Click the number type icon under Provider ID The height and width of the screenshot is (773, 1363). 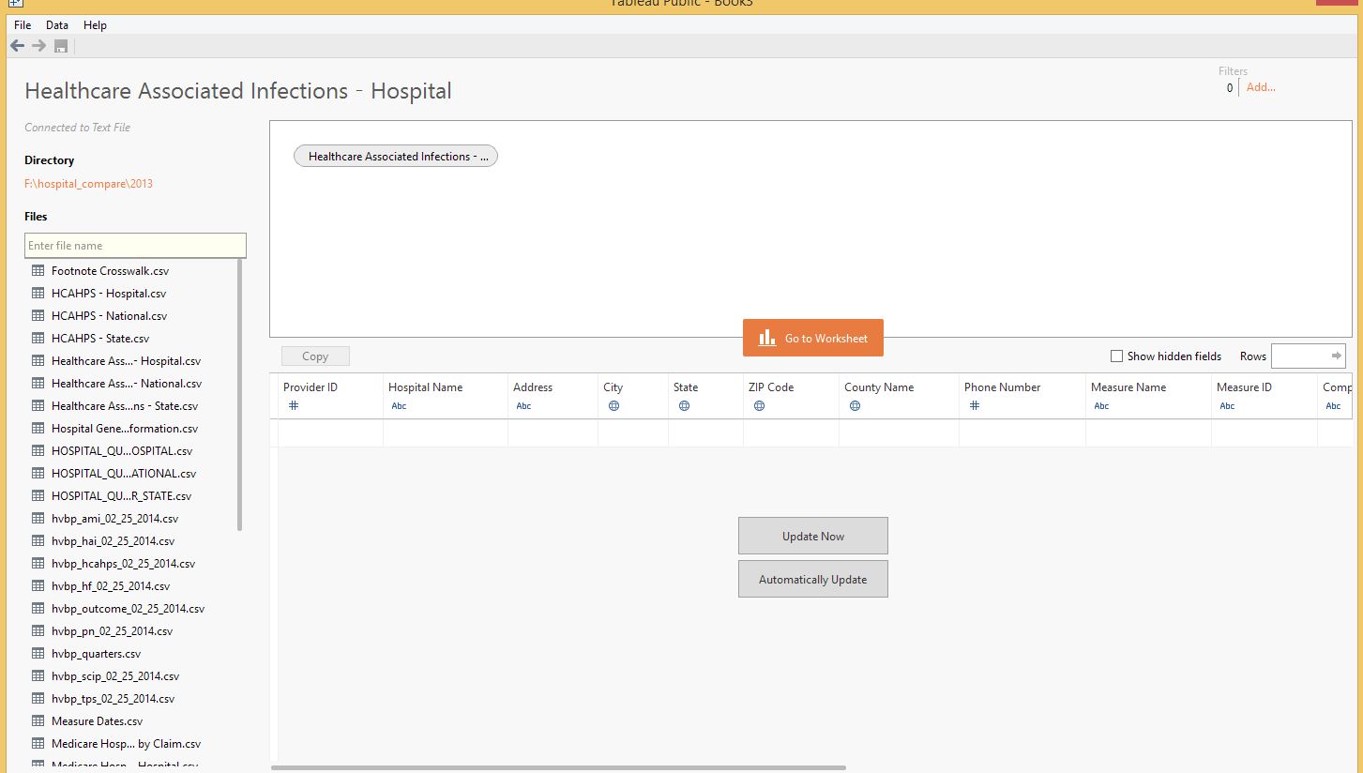click(293, 405)
